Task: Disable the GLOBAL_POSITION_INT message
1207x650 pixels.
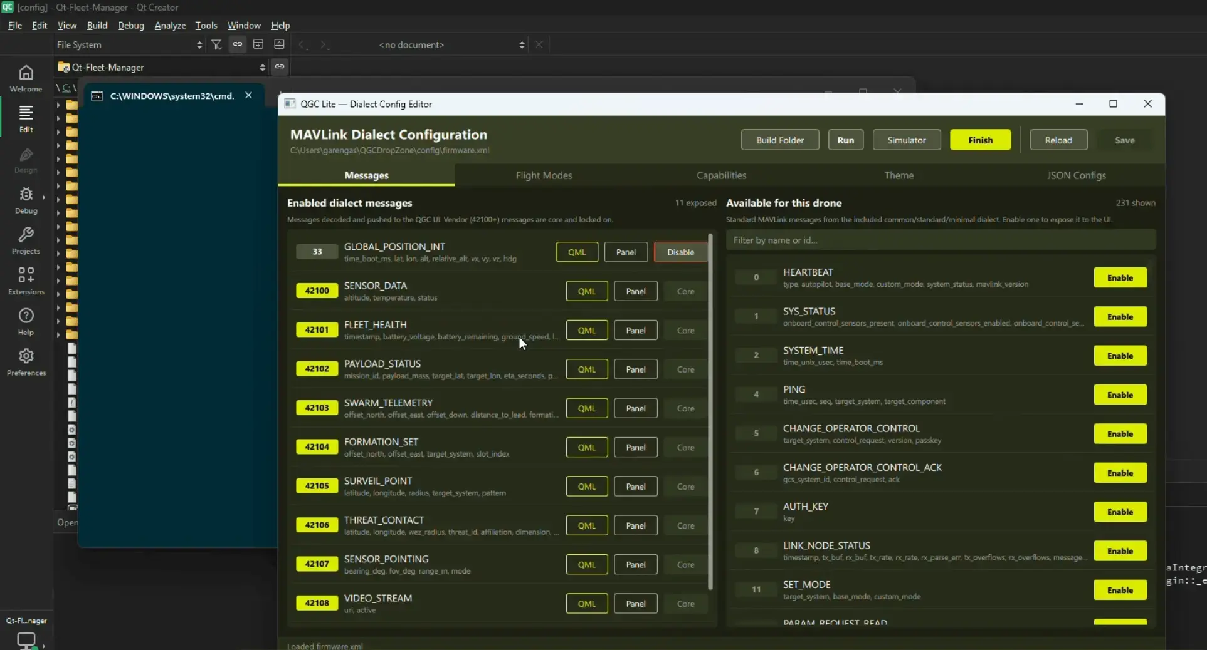Action: [680, 252]
